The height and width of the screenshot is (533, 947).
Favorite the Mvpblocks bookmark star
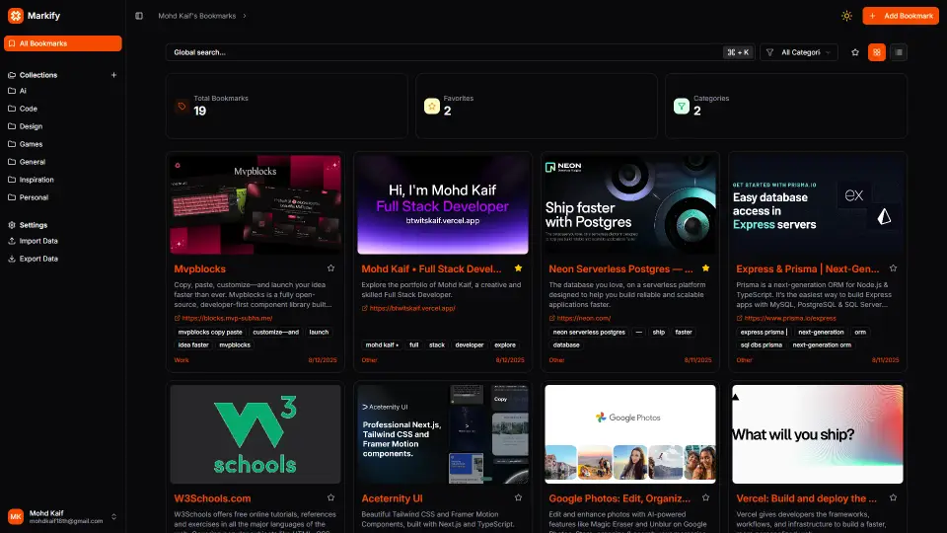(x=331, y=267)
